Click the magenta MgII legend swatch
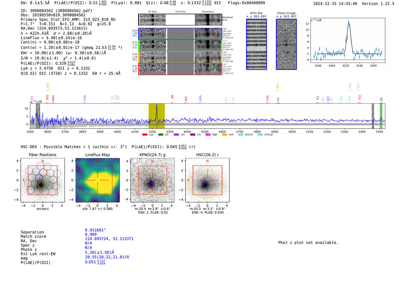Image resolution: width=415 pixels, height=283 pixels. pos(208,135)
